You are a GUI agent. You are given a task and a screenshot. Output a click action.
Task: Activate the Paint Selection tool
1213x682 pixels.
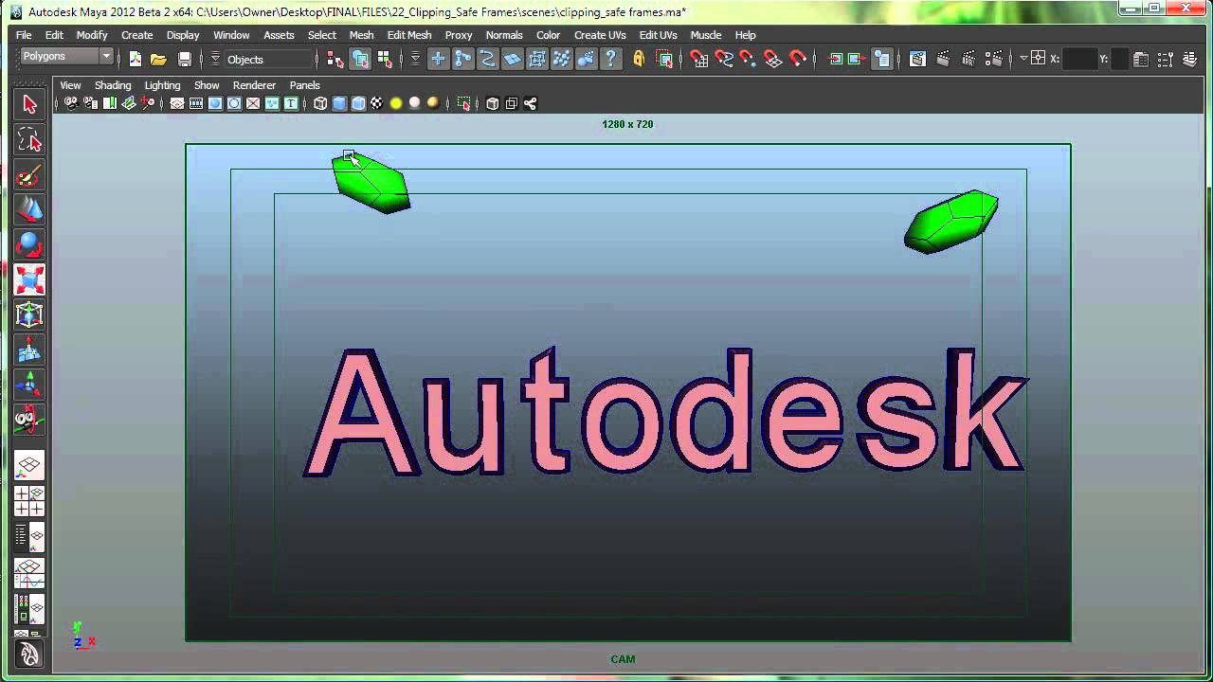pyautogui.click(x=29, y=175)
